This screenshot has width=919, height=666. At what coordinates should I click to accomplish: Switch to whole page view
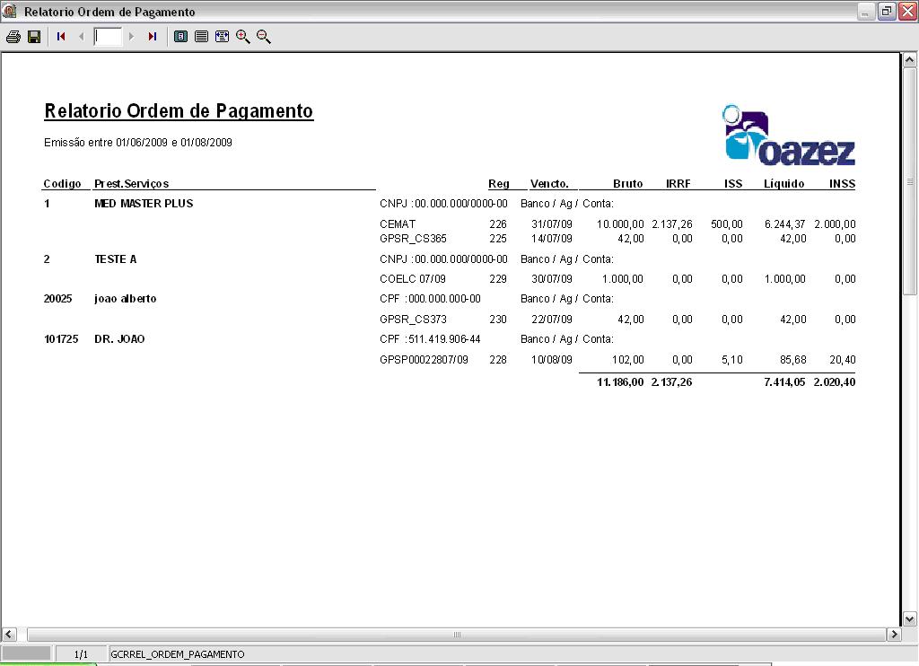(181, 36)
